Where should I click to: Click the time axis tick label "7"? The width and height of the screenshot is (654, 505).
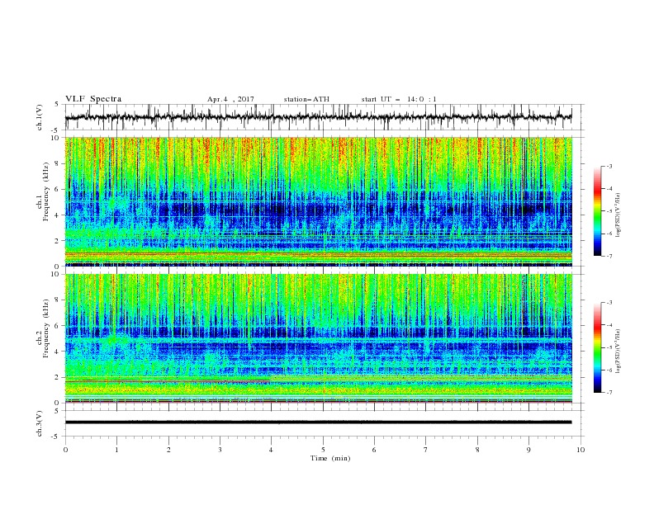pos(426,450)
